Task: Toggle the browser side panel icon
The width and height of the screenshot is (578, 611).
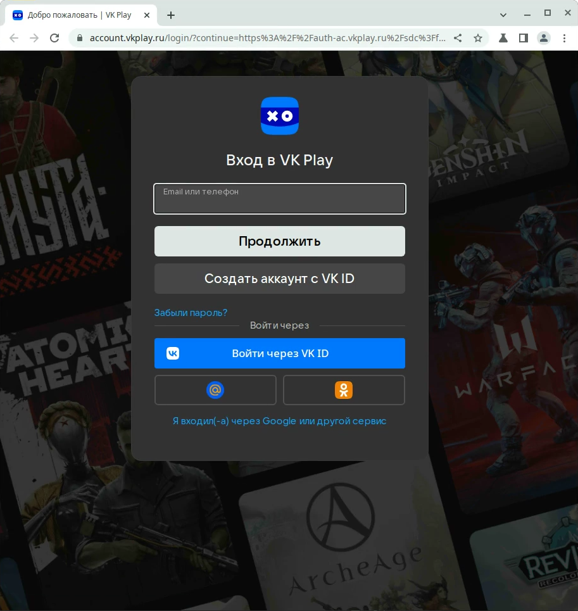Action: tap(524, 38)
